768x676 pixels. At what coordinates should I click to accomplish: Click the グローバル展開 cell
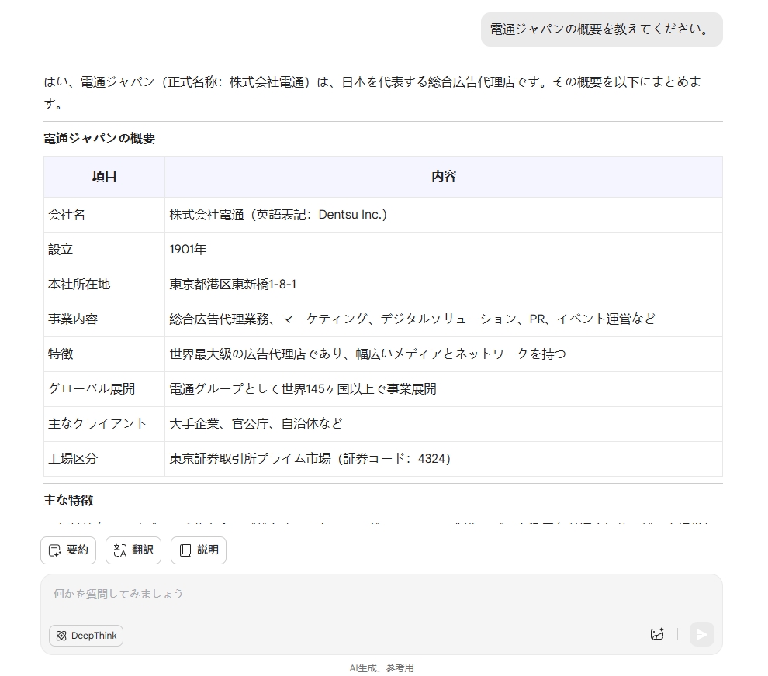104,389
